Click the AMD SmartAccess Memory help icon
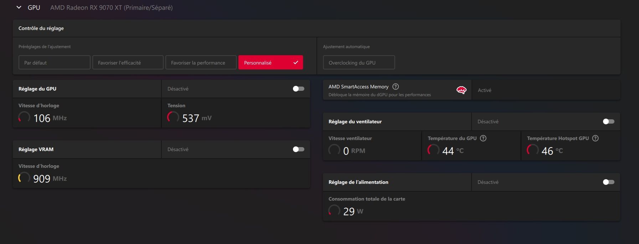Image resolution: width=639 pixels, height=244 pixels. [395, 87]
